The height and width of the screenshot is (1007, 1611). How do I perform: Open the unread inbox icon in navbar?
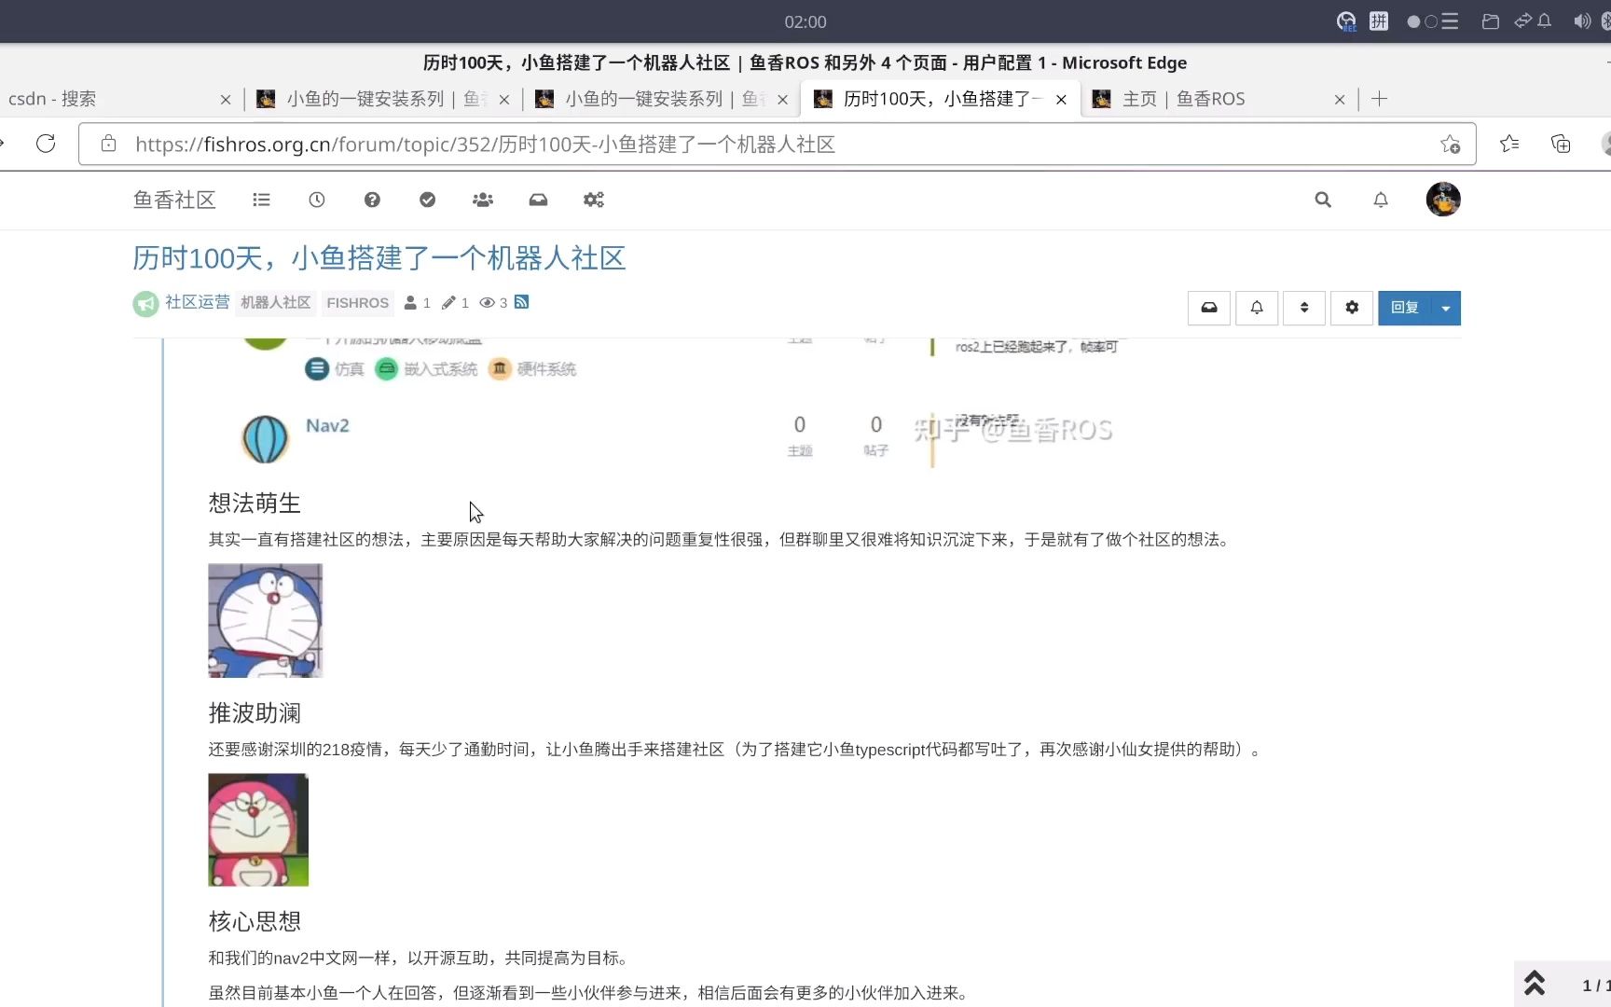(x=538, y=200)
